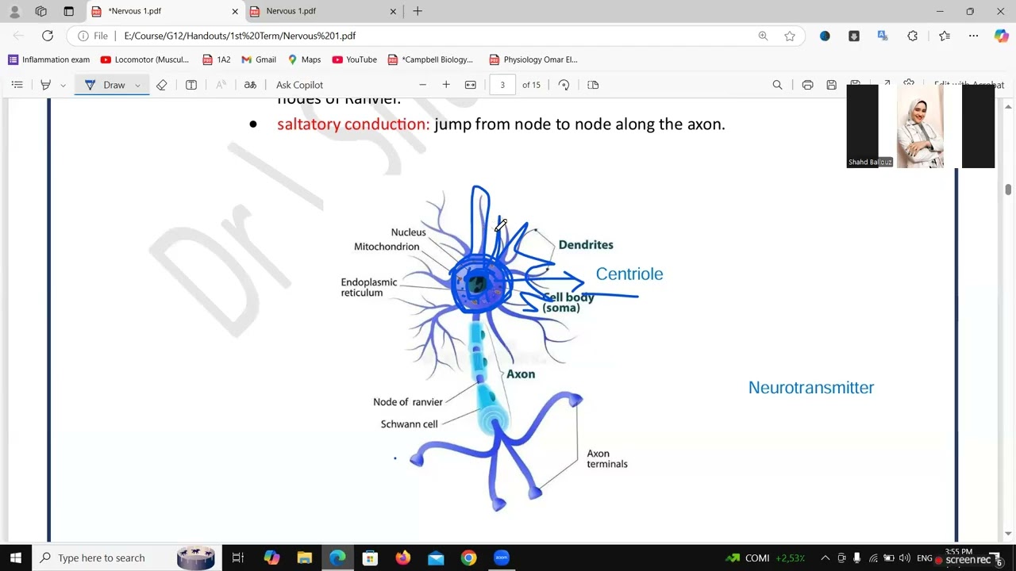The image size is (1016, 571).
Task: Open a new browser tab
Action: pyautogui.click(x=418, y=11)
